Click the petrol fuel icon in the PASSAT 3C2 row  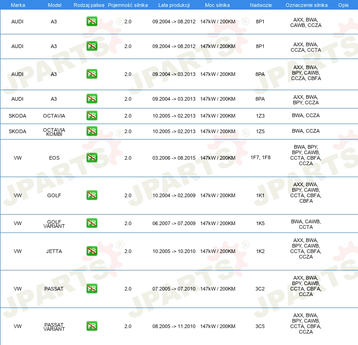tap(92, 289)
